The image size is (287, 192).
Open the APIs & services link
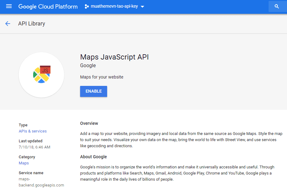[x=33, y=131]
